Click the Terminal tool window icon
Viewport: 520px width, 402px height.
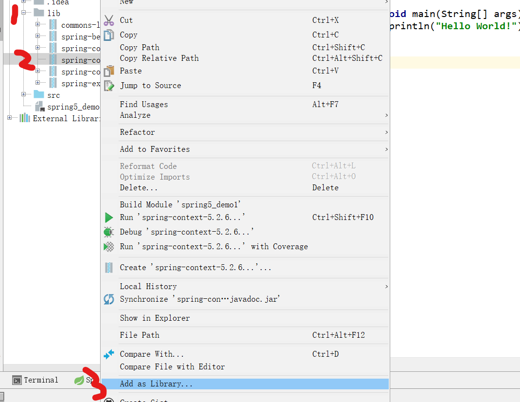pos(17,380)
